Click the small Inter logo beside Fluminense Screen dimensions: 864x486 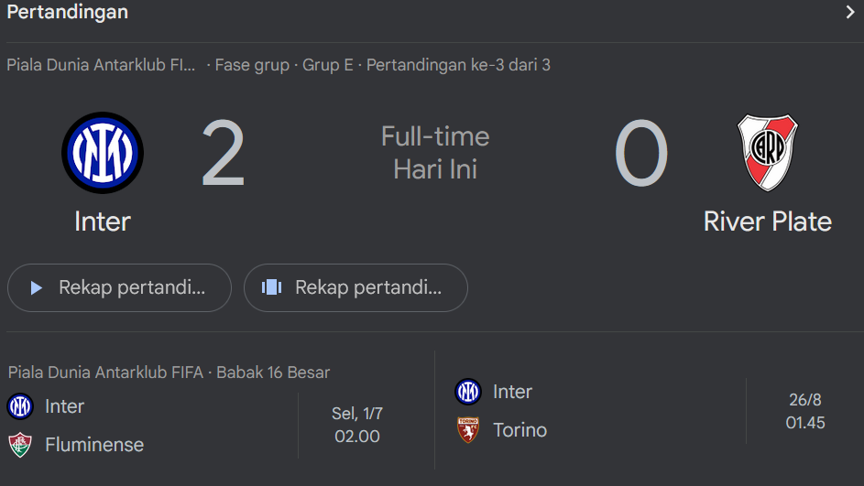(x=20, y=406)
